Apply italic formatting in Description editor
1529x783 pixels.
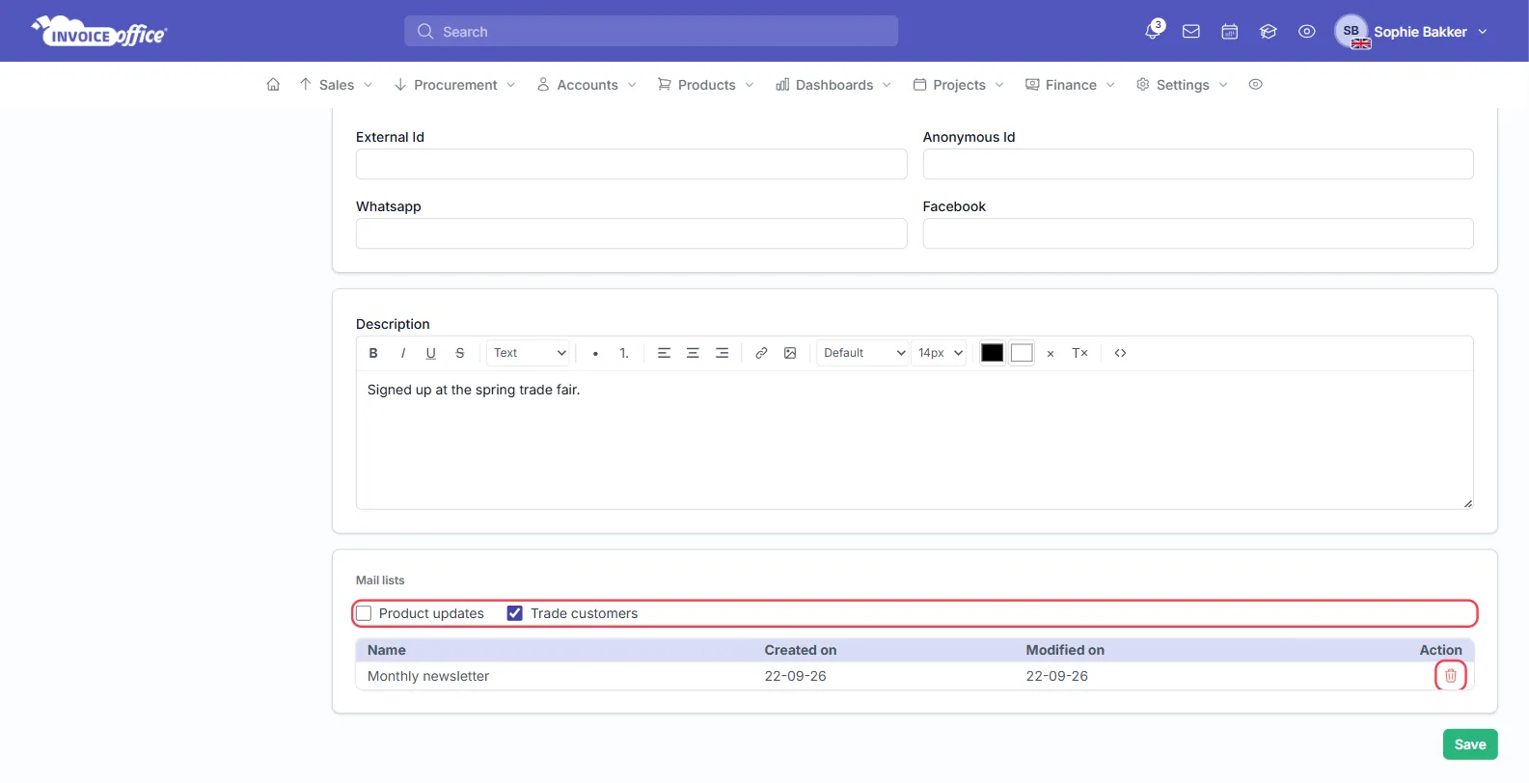(x=402, y=353)
